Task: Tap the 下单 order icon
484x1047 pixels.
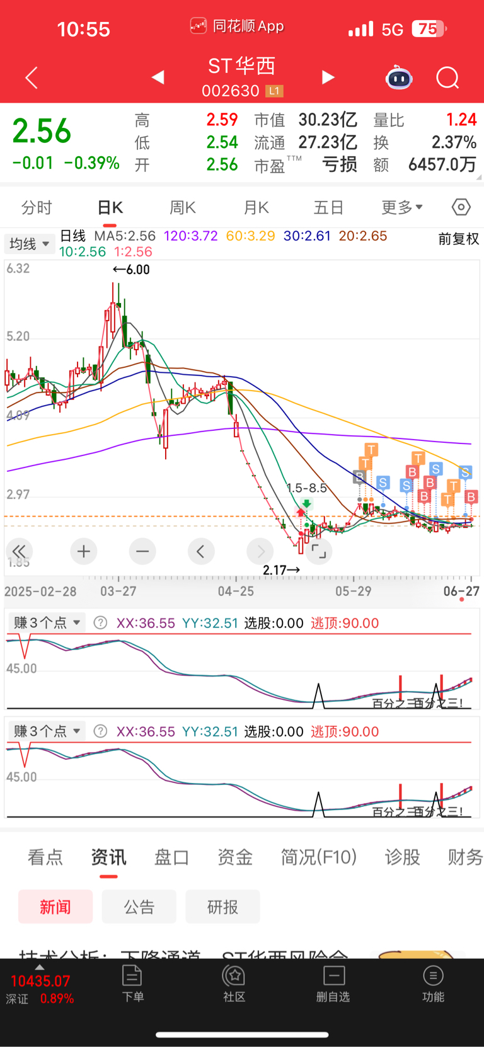Action: tap(132, 983)
